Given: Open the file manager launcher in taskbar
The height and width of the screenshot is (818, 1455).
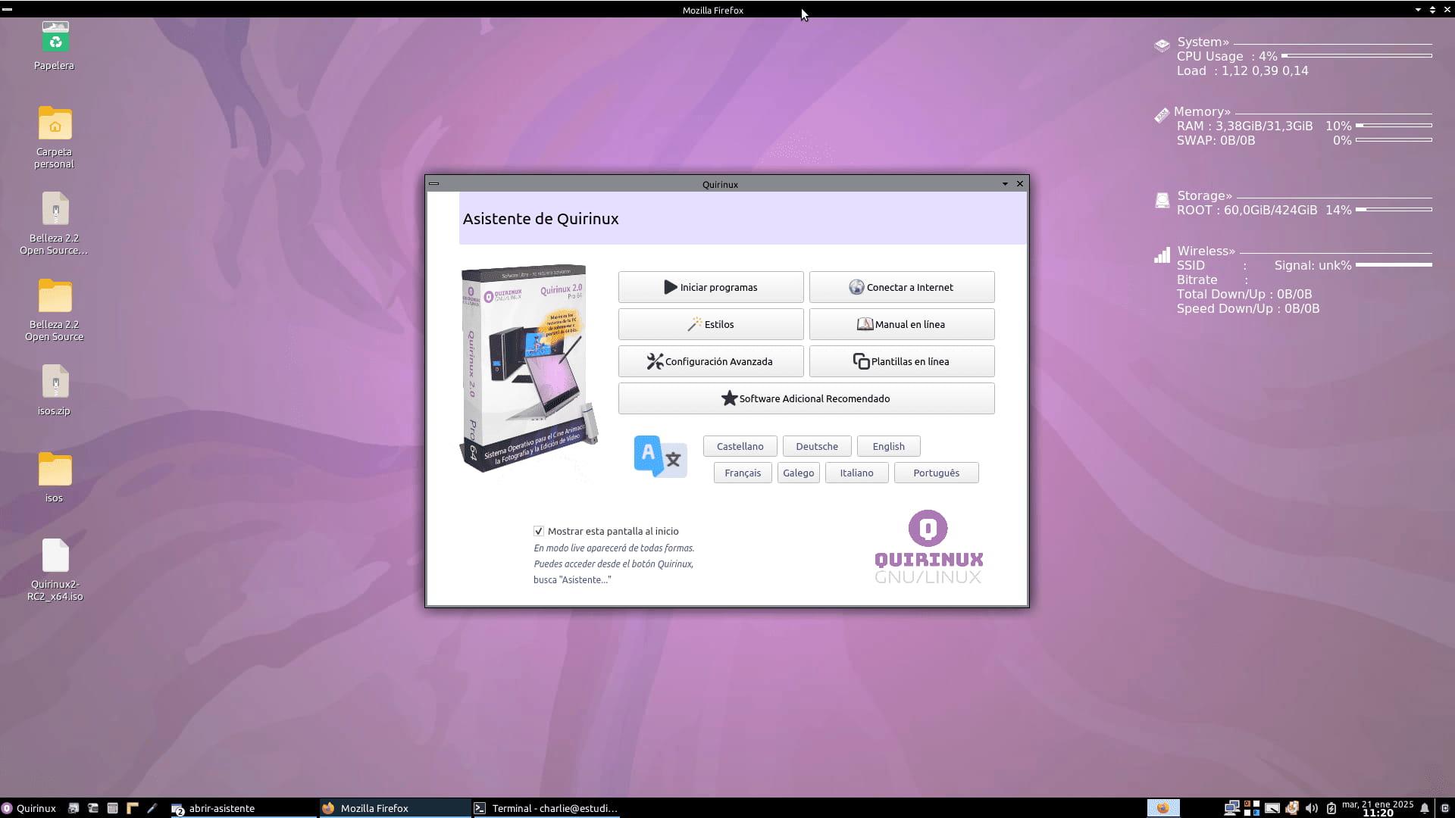Looking at the screenshot, I should point(93,808).
